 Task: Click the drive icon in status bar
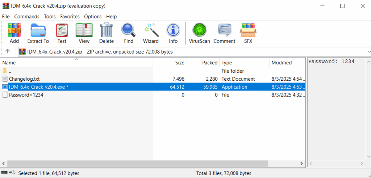point(4,173)
